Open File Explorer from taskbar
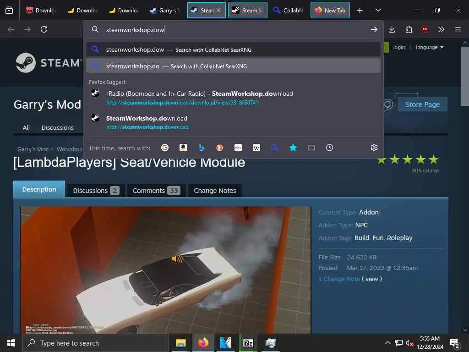The height and width of the screenshot is (352, 469). click(x=180, y=343)
